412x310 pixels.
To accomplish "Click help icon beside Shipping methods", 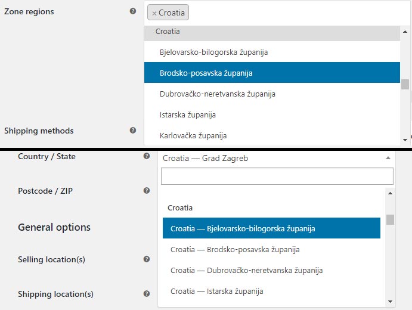I will tap(133, 131).
